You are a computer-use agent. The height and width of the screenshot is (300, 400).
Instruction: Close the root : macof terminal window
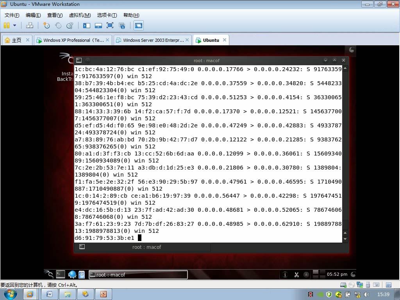click(x=343, y=60)
